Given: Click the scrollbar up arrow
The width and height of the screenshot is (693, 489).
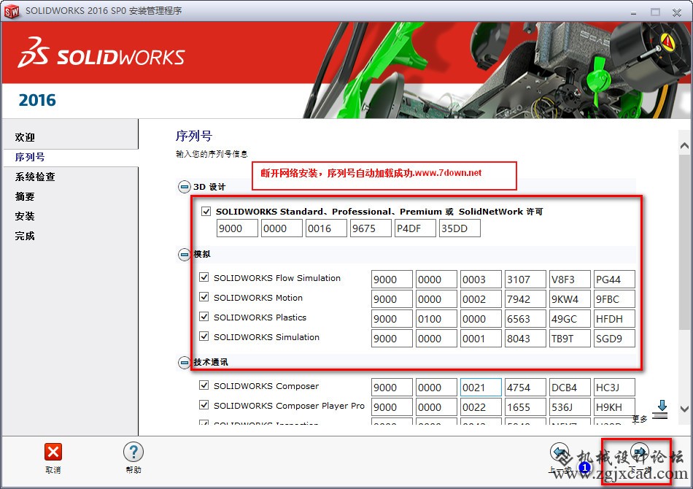Looking at the screenshot, I should pyautogui.click(x=684, y=145).
